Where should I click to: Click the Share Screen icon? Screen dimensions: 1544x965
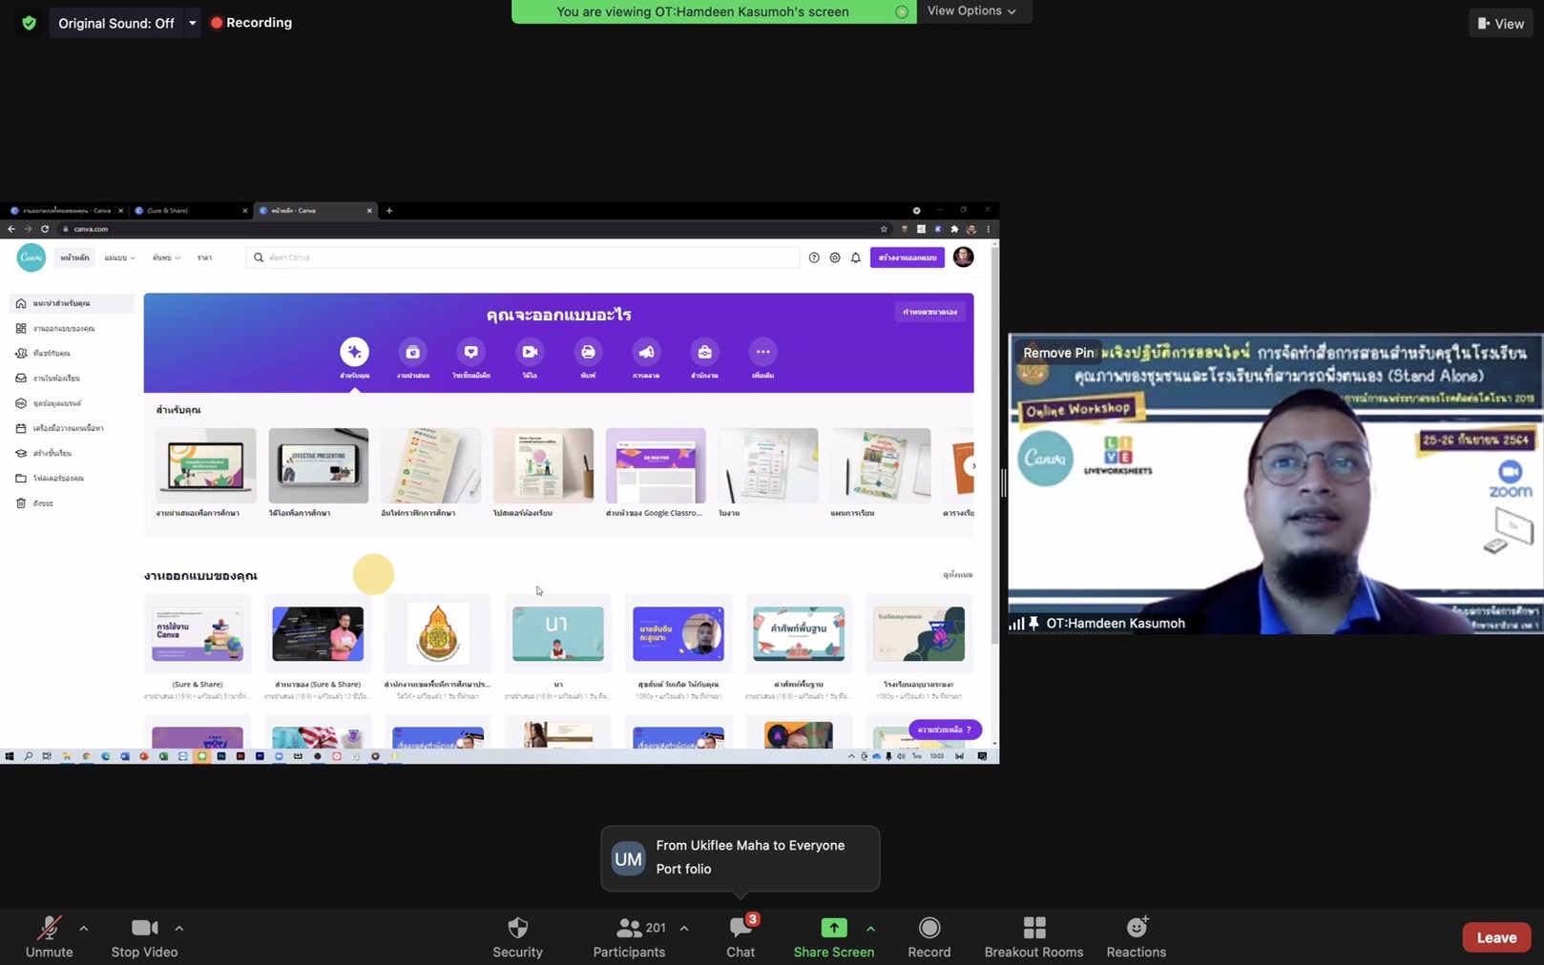click(x=833, y=928)
